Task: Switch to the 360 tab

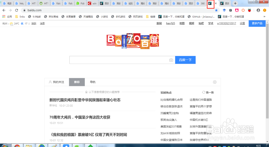Action: pyautogui.click(x=201, y=3)
